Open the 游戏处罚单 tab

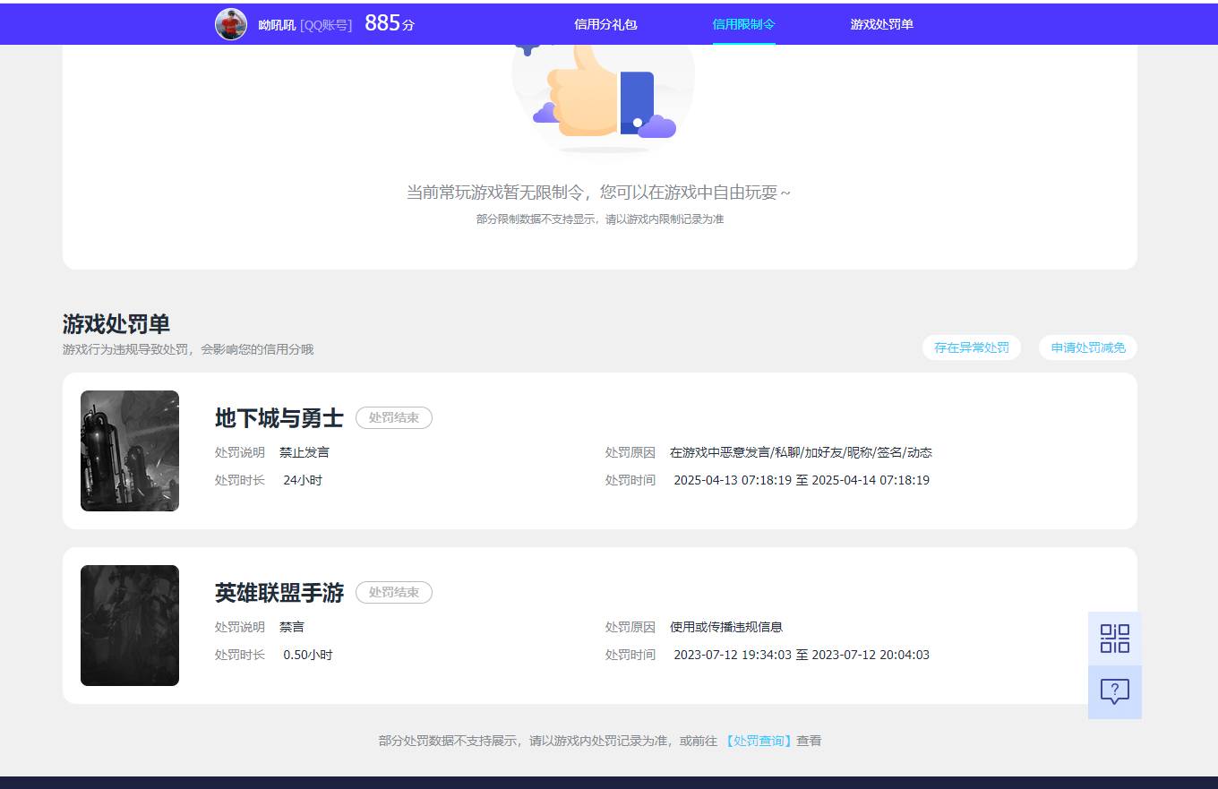[881, 24]
